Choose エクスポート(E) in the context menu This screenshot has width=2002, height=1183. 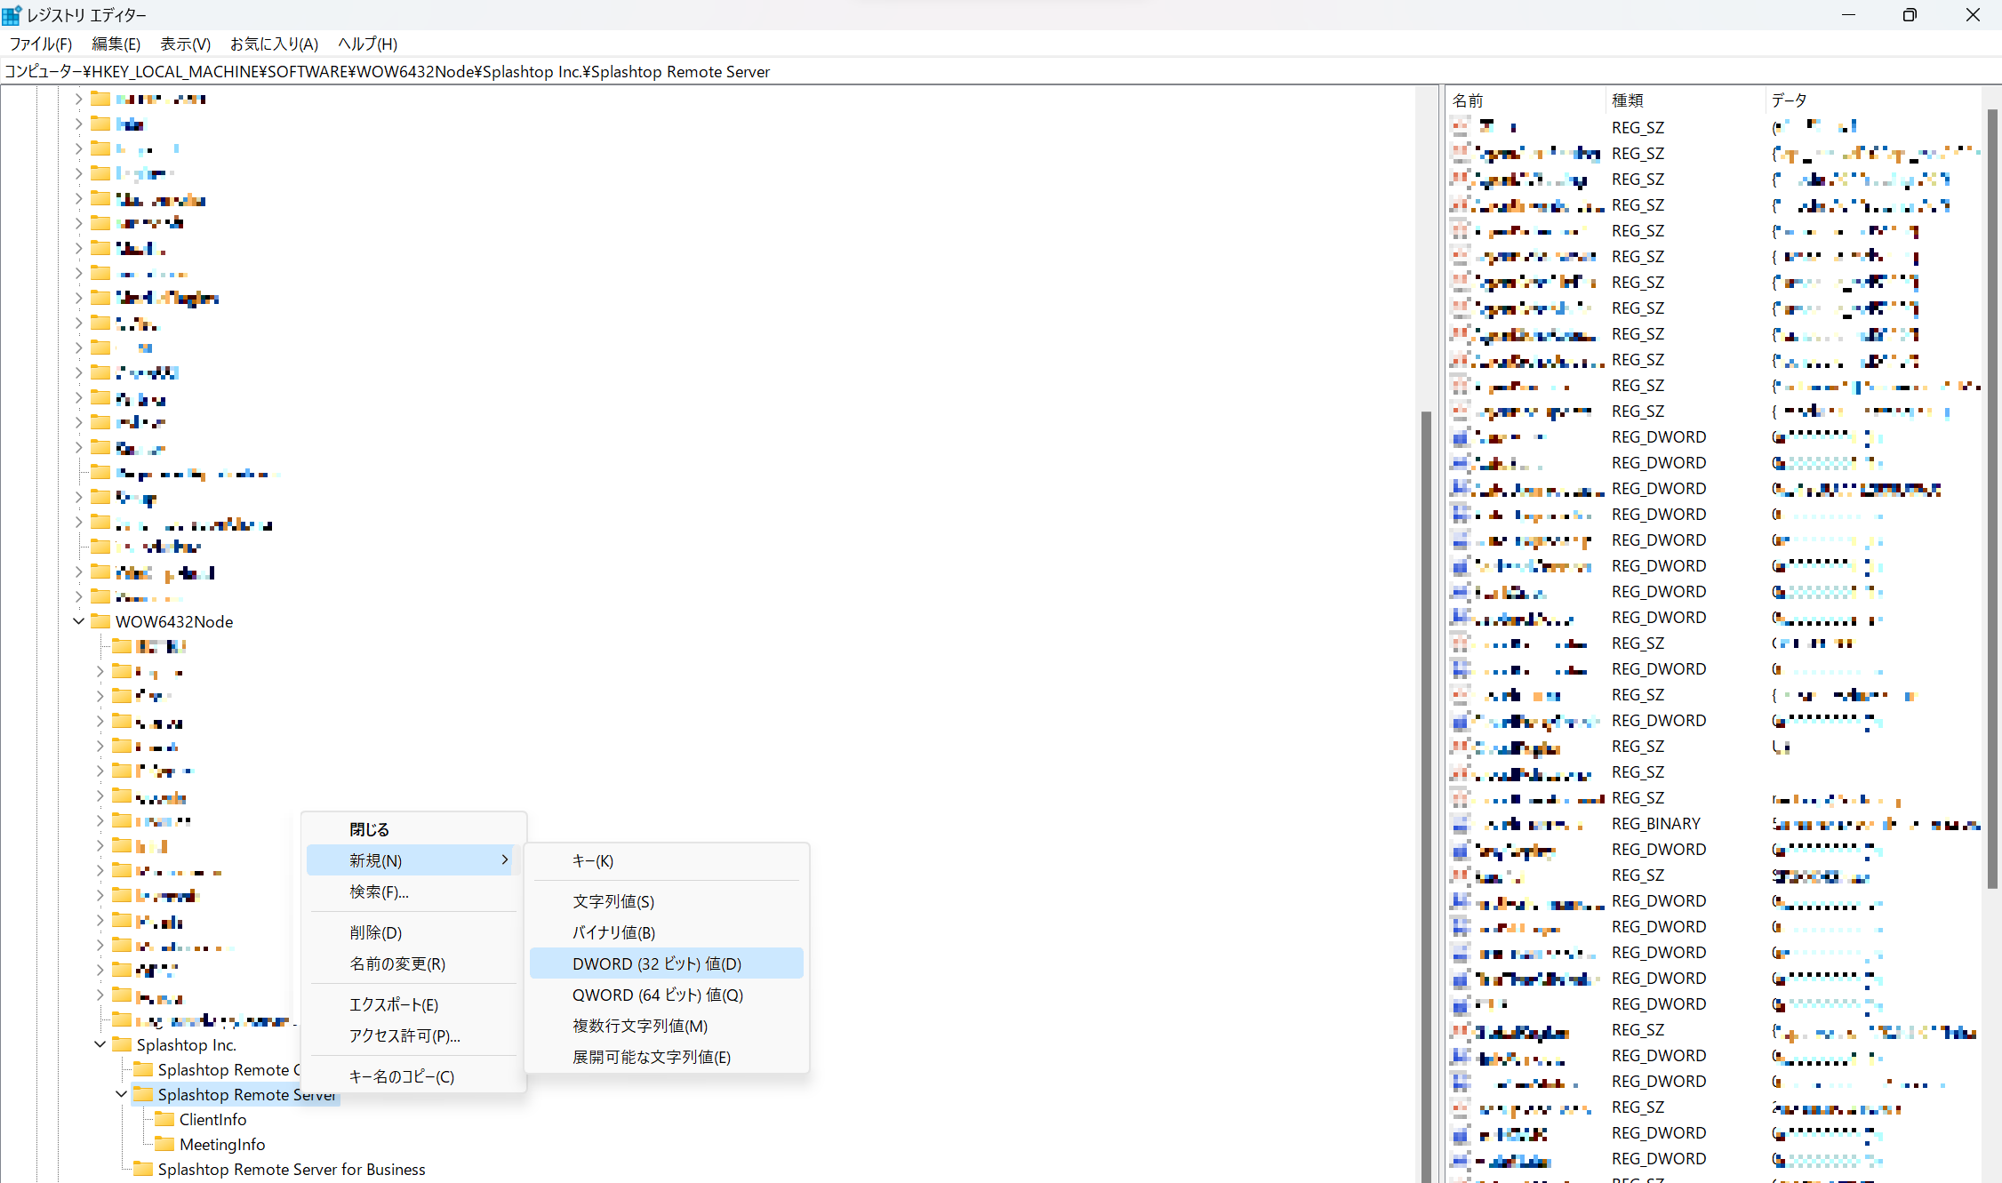pos(413,1004)
